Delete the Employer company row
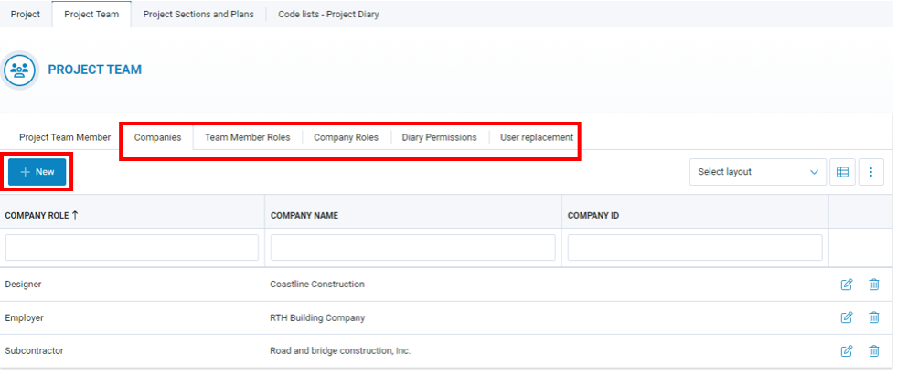The width and height of the screenshot is (897, 376). [x=873, y=317]
